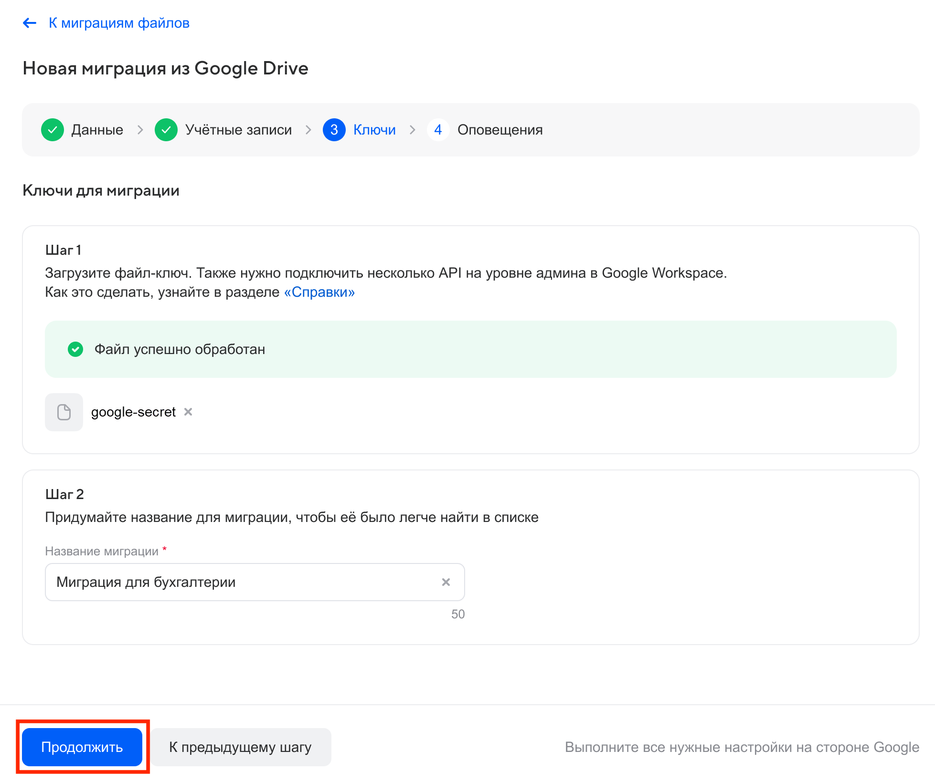935x782 pixels.
Task: Clear the migration name field
Action: point(446,582)
